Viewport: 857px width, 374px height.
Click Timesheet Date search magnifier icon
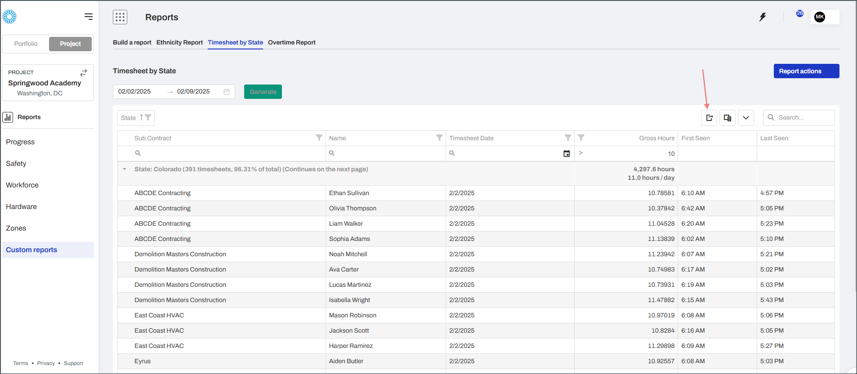click(452, 153)
